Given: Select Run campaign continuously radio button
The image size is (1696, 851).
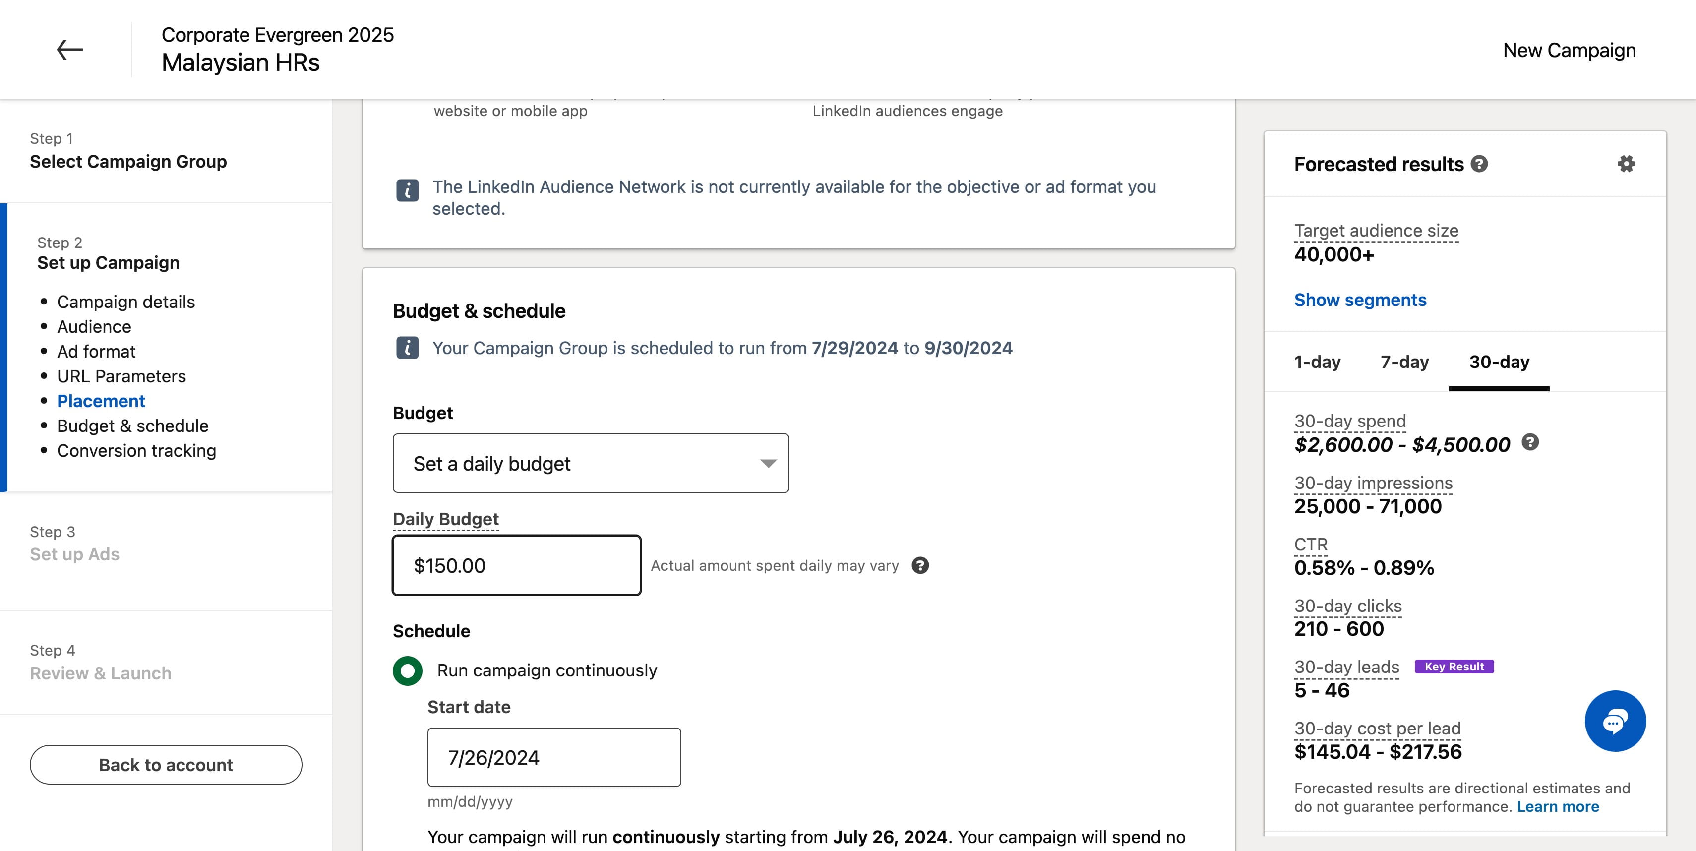Looking at the screenshot, I should point(408,670).
